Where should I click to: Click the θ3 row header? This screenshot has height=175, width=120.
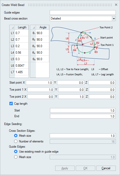coord(33,46)
